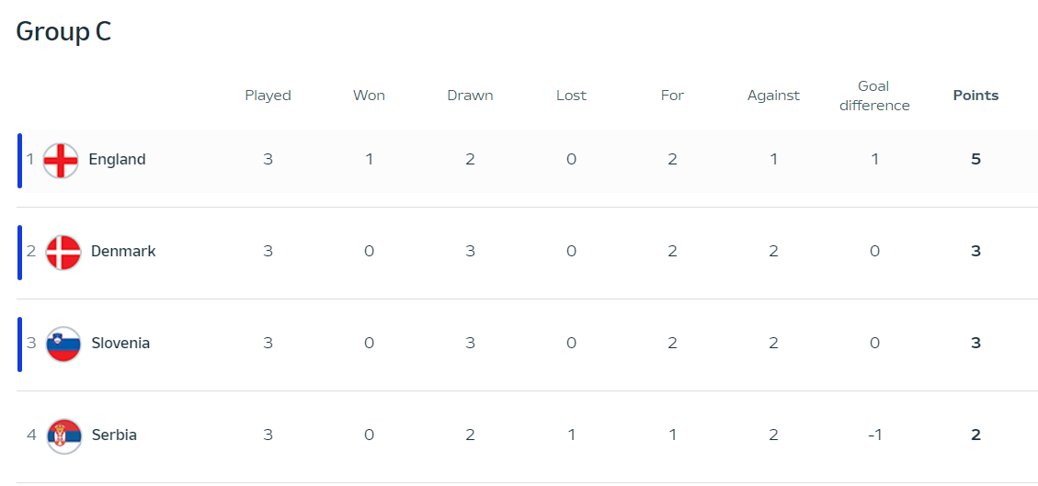The image size is (1038, 486).
Task: Click Serbia's goal difference value -1
Action: [874, 435]
